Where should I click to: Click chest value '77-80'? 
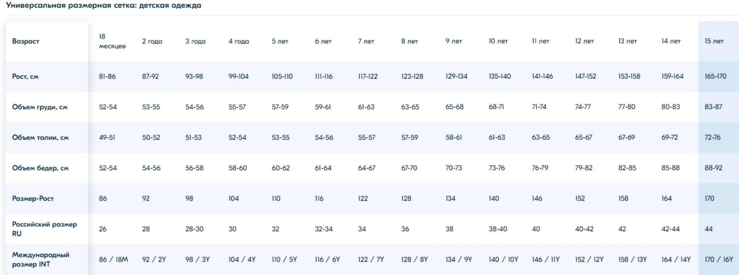[627, 107]
